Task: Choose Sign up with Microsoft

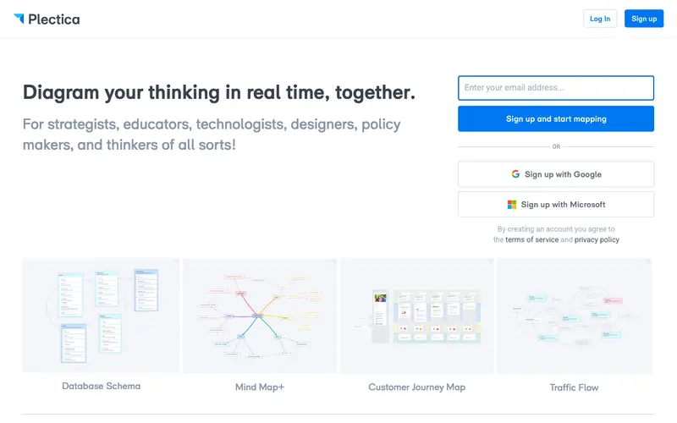Action: tap(556, 205)
